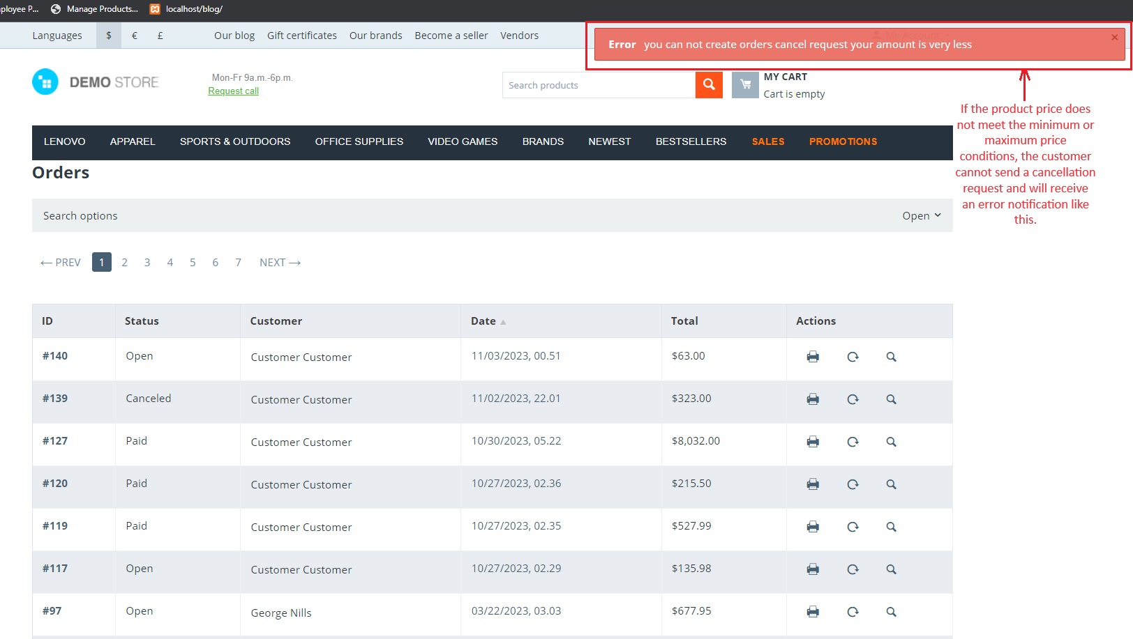Screen dimensions: 1133x639
Task: Switch to Manage Products browser tab
Action: (x=95, y=9)
